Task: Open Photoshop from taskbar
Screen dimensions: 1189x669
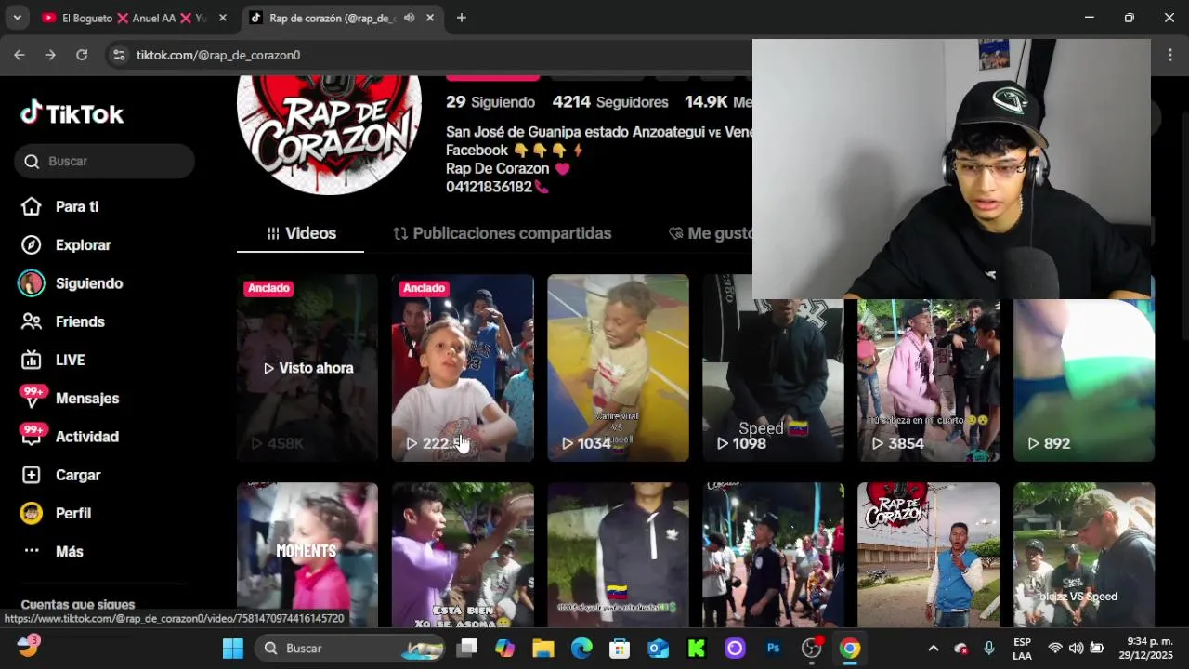Action: pos(773,648)
